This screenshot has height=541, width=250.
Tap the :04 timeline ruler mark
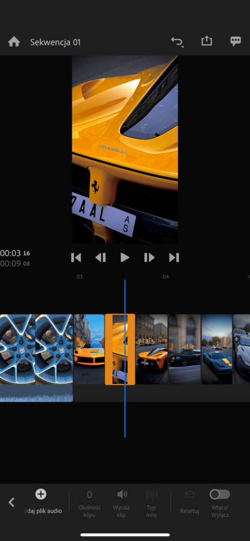165,276
